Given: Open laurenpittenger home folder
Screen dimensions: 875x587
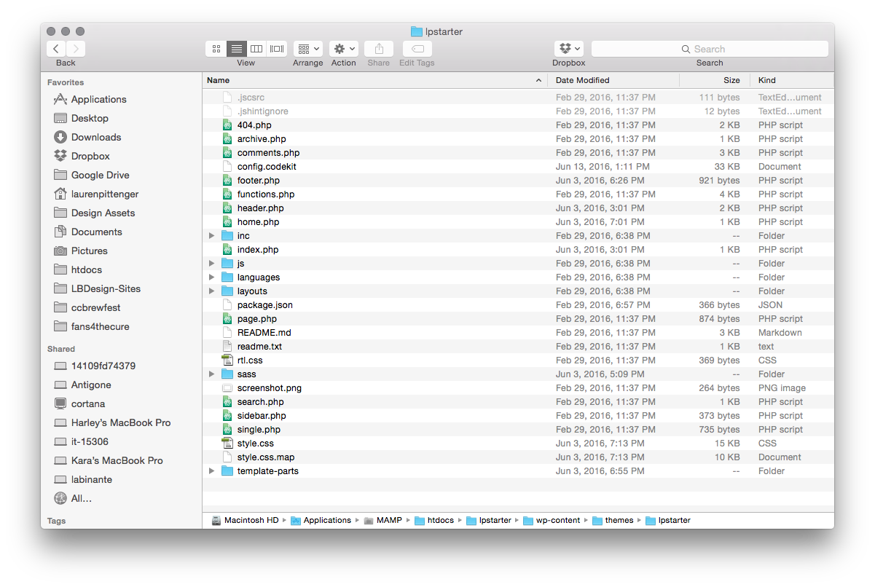Looking at the screenshot, I should [x=105, y=194].
